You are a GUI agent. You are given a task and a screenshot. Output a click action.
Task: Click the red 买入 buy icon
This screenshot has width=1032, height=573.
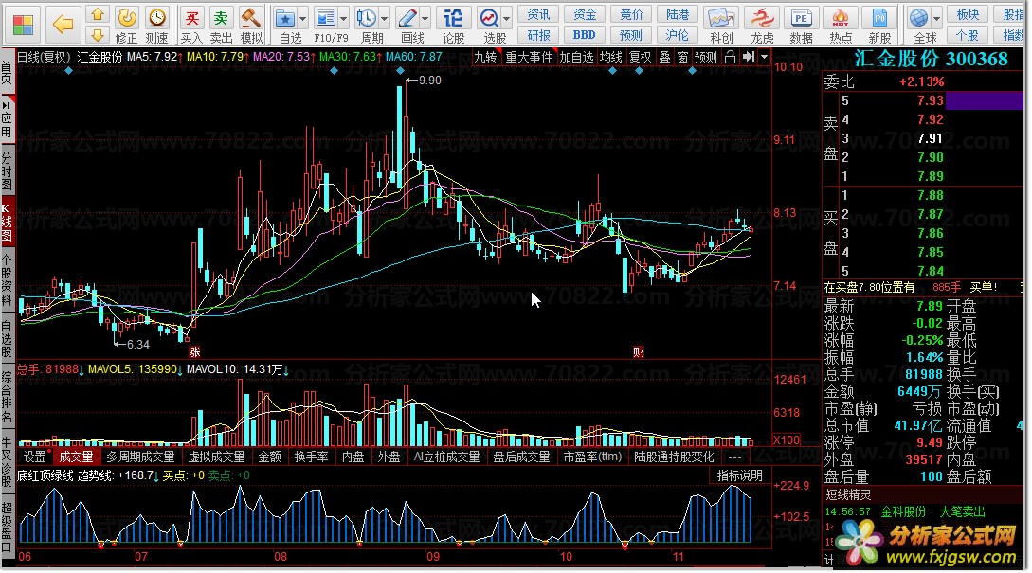pos(191,25)
